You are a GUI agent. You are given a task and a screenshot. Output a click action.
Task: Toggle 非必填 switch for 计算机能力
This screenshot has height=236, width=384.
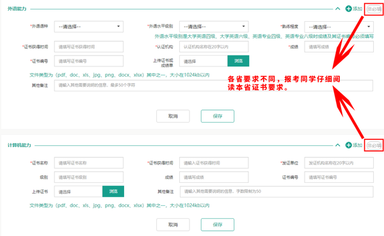click(x=374, y=145)
